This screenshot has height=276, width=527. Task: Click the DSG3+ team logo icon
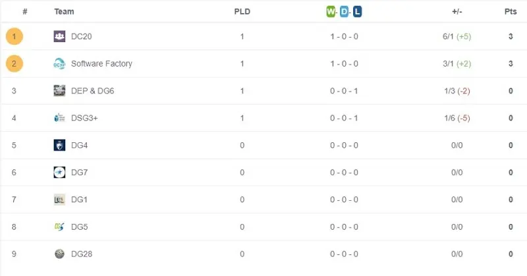[59, 118]
